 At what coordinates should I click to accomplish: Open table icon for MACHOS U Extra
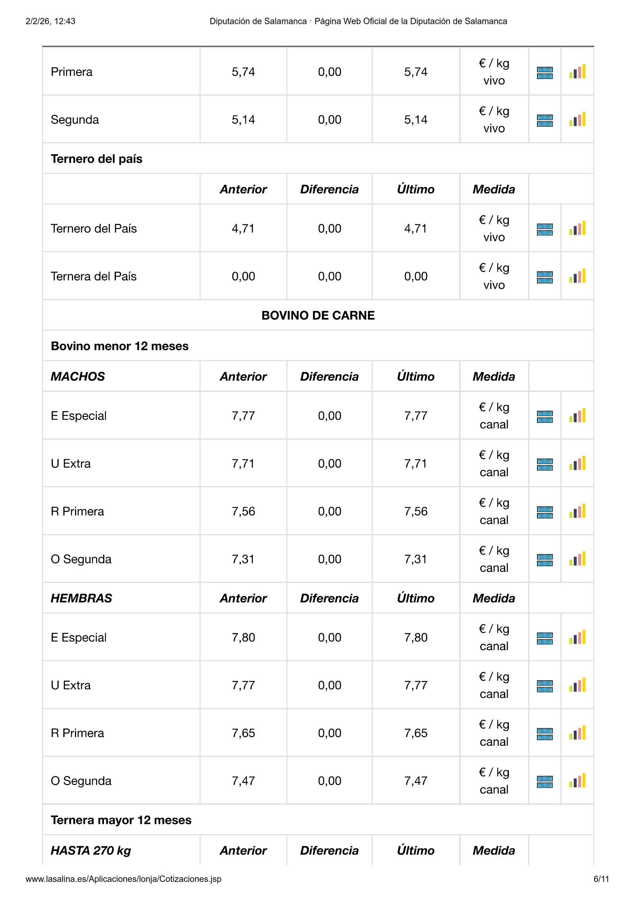pos(545,464)
